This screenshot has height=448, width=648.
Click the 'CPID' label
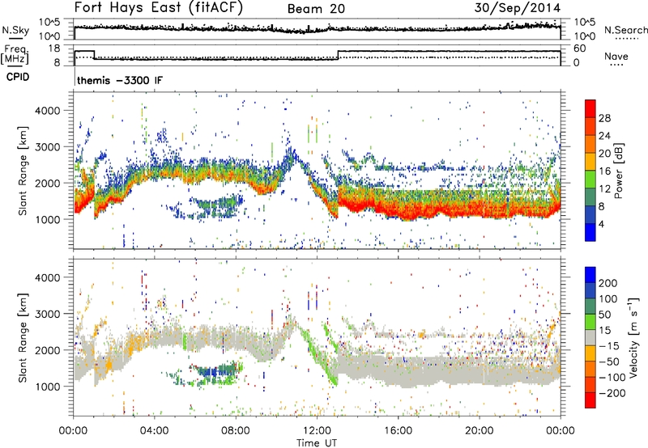pyautogui.click(x=18, y=77)
